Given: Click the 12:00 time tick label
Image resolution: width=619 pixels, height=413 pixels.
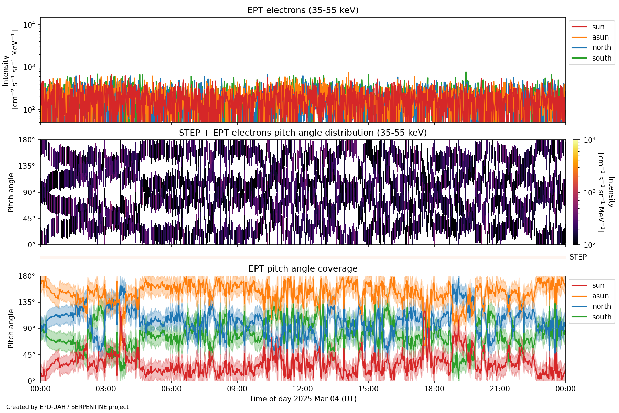Looking at the screenshot, I should pyautogui.click(x=303, y=389).
